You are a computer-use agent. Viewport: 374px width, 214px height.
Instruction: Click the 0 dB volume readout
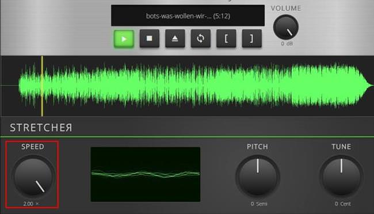(x=287, y=44)
